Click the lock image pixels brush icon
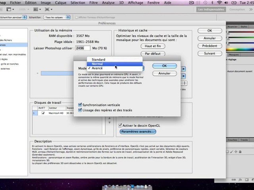This screenshot has width=254, height=190. 232,152
